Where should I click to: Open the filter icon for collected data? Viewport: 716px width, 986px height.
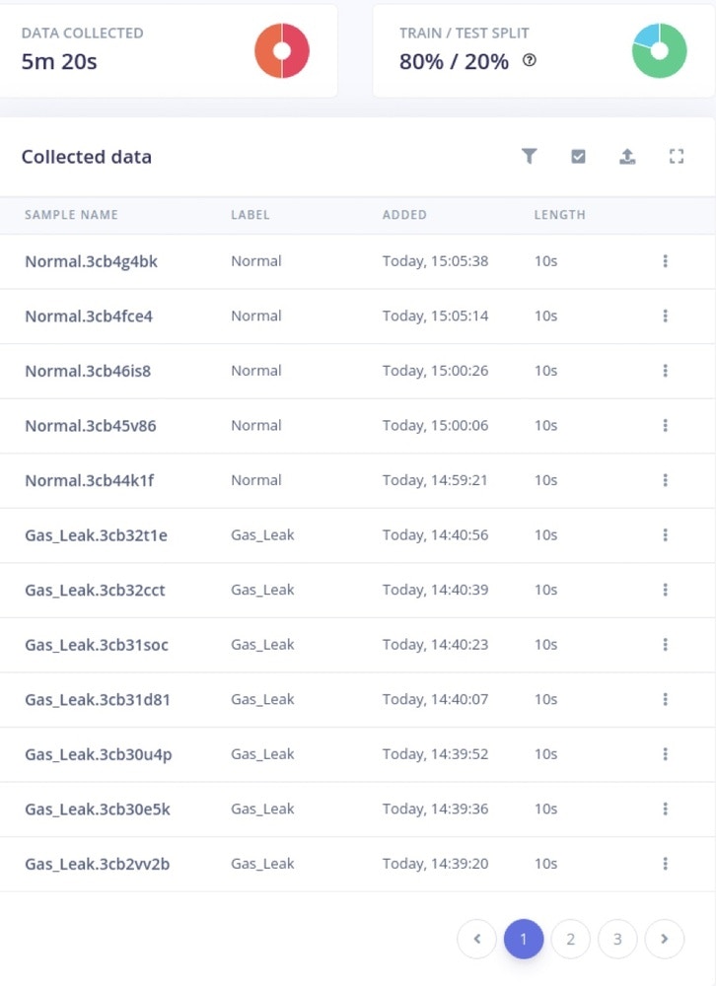530,156
